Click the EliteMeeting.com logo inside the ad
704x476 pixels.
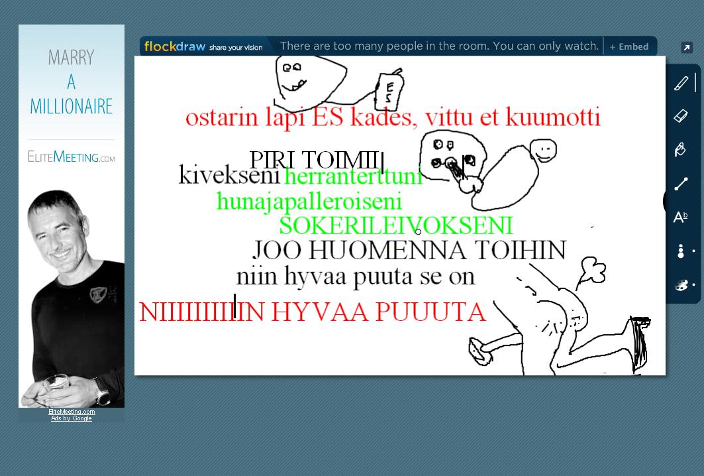72,156
